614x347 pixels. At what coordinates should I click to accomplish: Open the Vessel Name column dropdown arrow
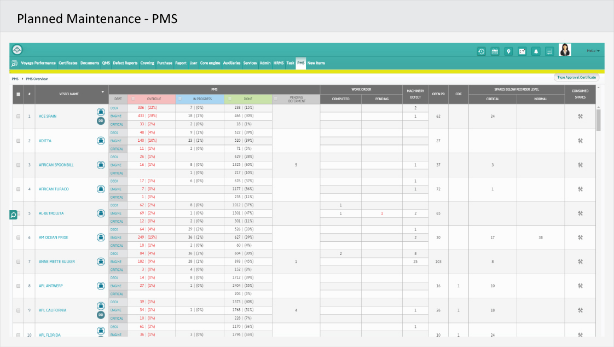[x=102, y=91]
